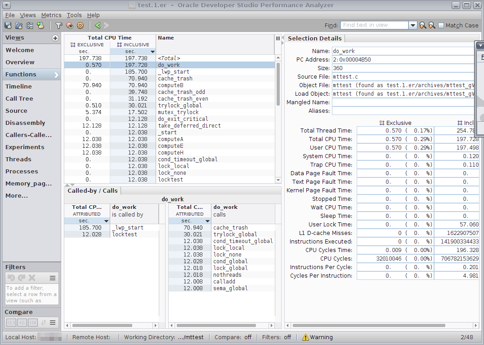
Task: Click the Find Previous magnifier icon
Action: 422,26
